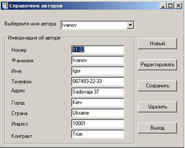Click the Редактировать button
The image size is (185, 148).
pos(158,65)
